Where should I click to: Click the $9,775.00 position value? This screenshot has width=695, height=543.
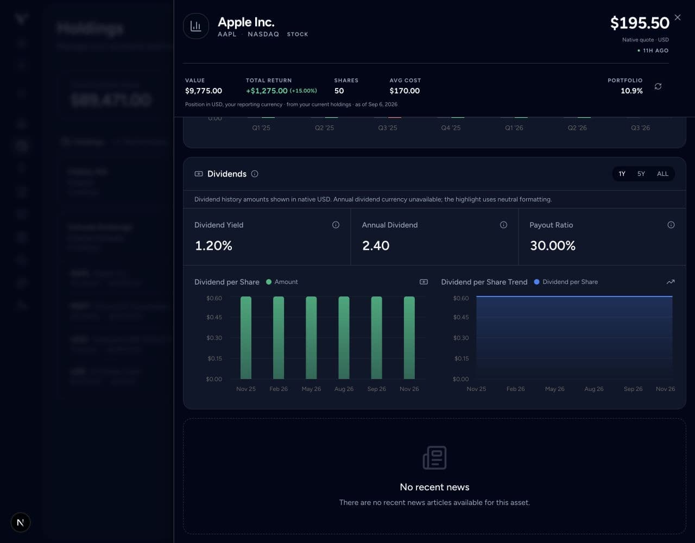204,91
